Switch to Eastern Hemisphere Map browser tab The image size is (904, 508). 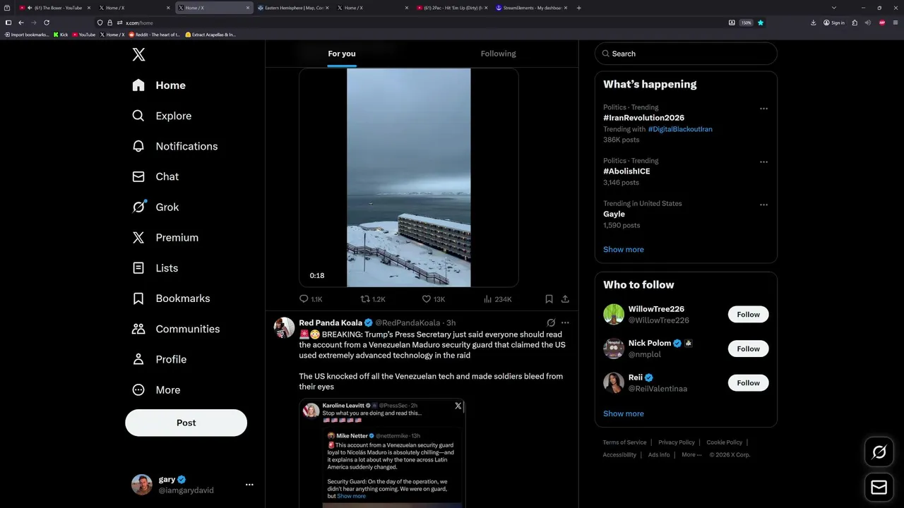pyautogui.click(x=293, y=8)
